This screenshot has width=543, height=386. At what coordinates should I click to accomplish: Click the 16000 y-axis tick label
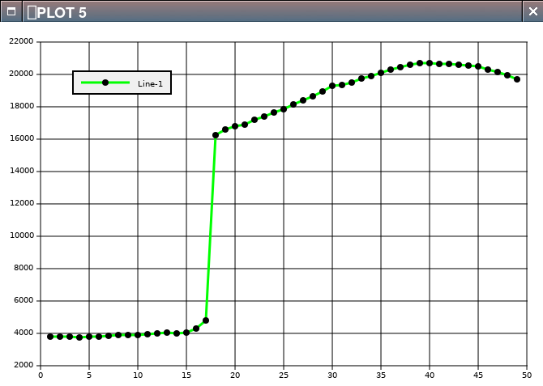(x=20, y=138)
